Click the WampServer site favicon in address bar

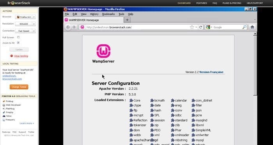(82, 27)
